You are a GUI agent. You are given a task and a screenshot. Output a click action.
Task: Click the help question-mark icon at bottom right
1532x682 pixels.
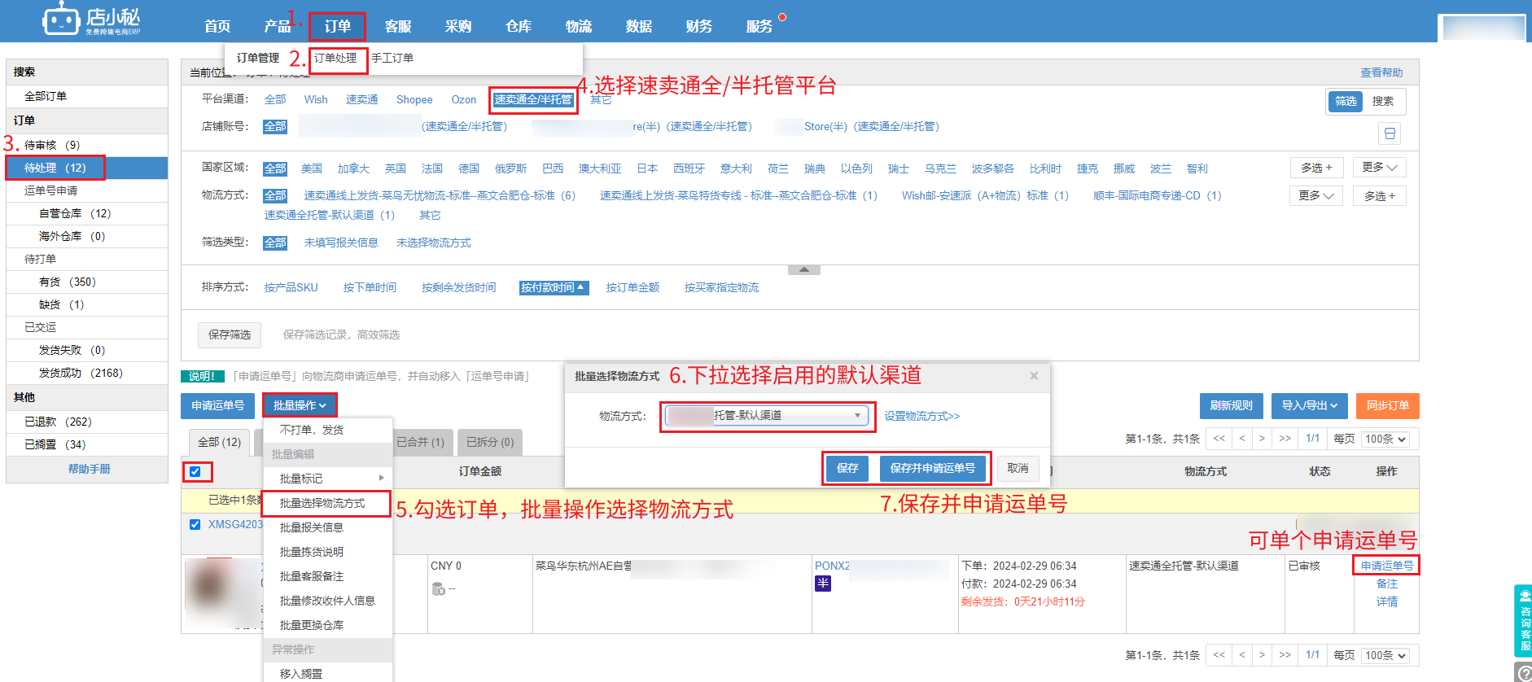click(x=1524, y=673)
